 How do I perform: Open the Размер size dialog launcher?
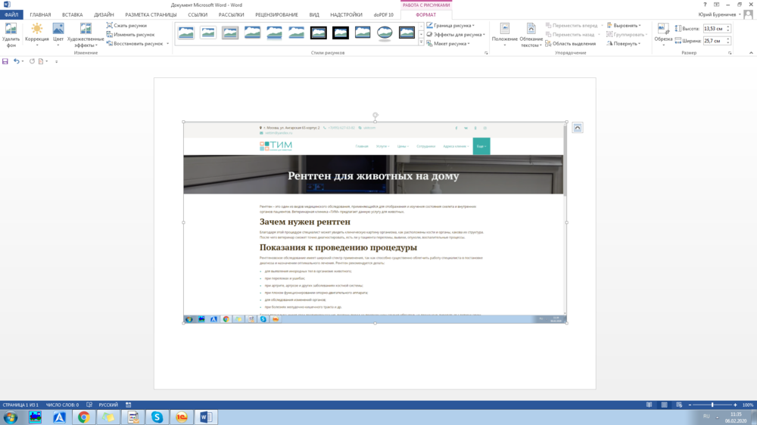point(730,53)
